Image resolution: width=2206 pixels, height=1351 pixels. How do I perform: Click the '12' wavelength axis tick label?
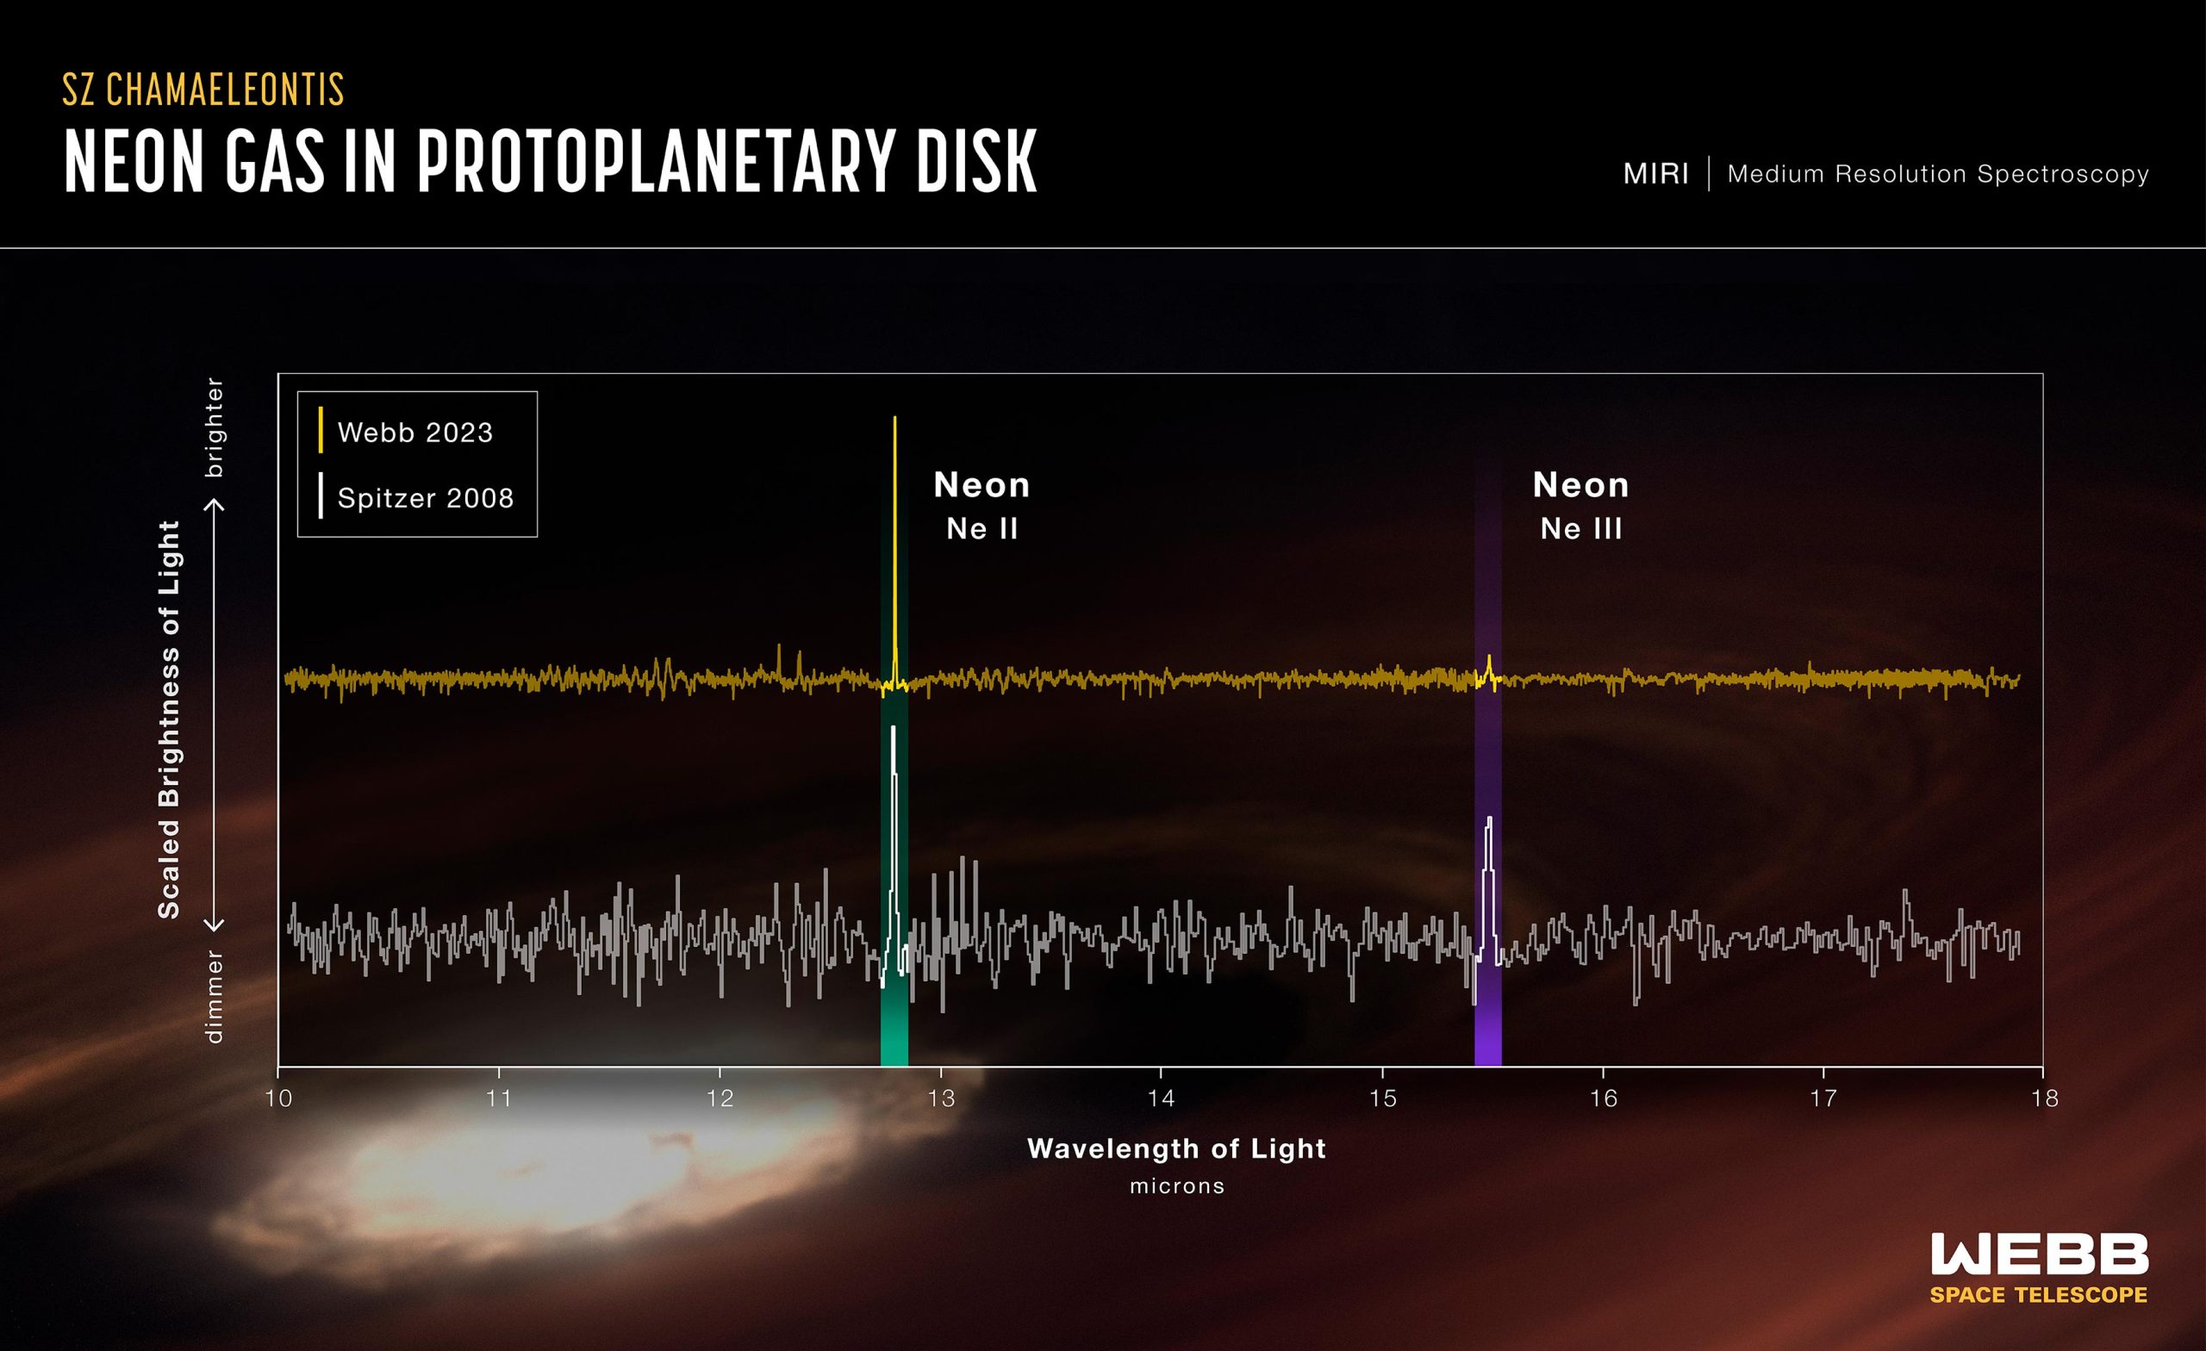tap(720, 1099)
